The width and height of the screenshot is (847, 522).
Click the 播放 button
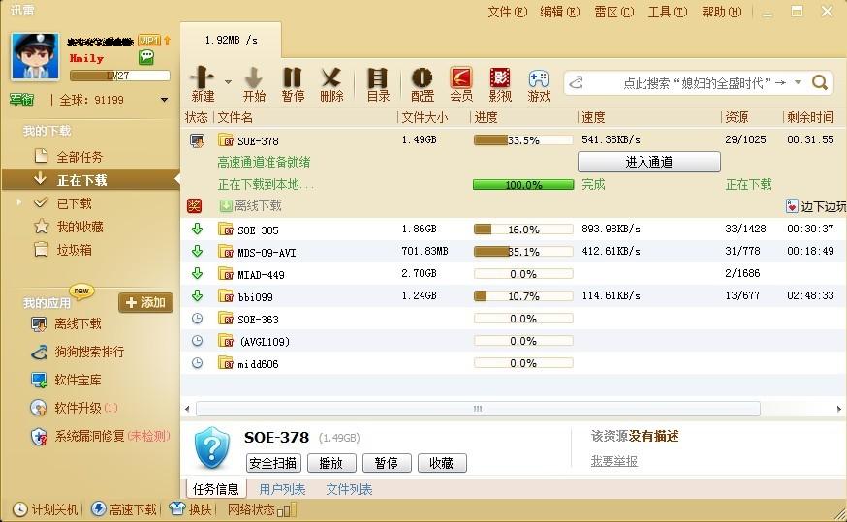point(331,463)
